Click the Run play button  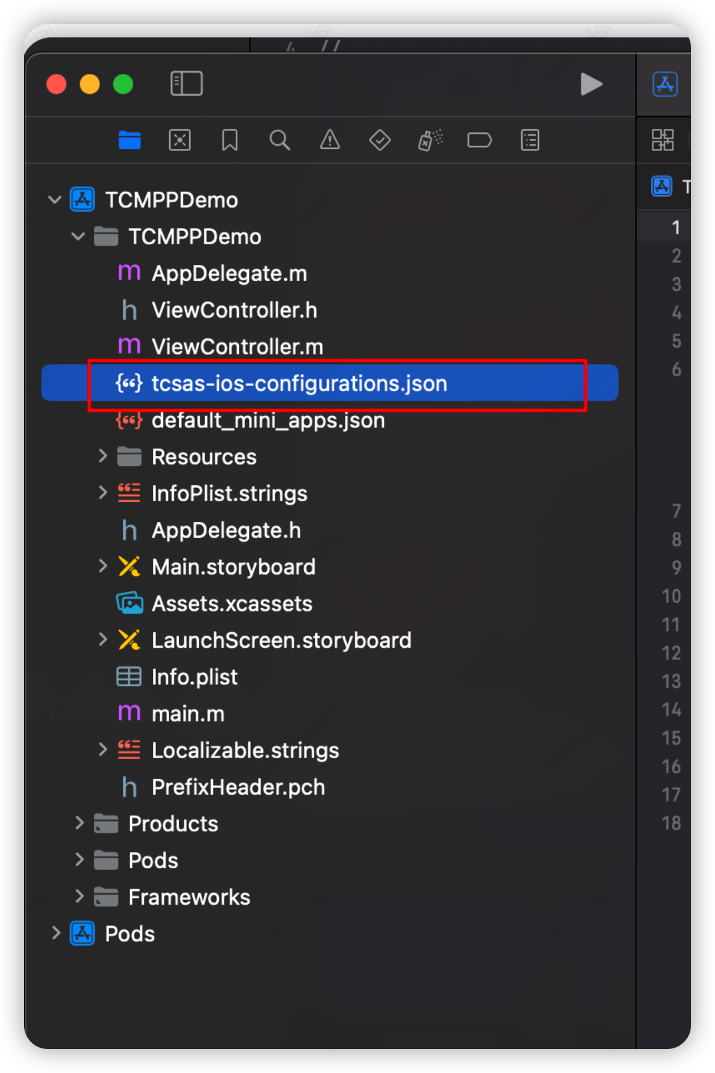pos(591,85)
